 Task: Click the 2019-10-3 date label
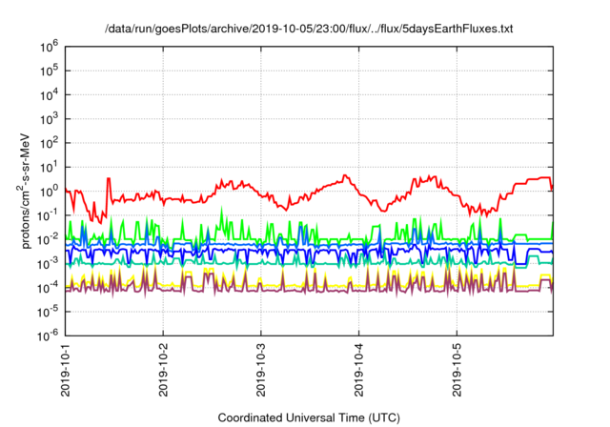click(260, 370)
